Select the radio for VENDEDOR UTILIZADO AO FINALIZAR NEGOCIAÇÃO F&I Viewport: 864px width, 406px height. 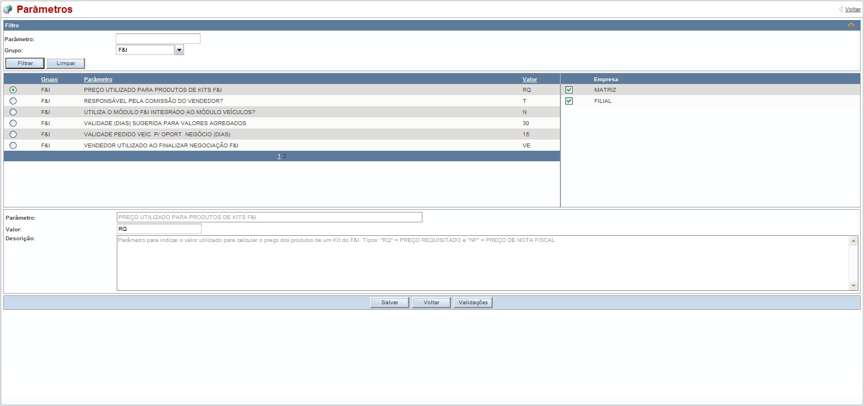[x=13, y=145]
